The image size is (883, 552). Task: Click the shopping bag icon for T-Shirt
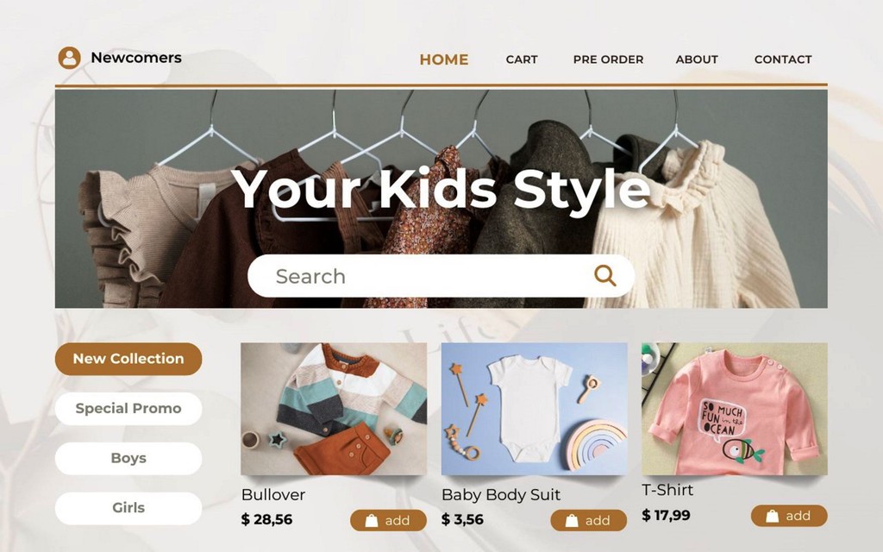(x=772, y=516)
